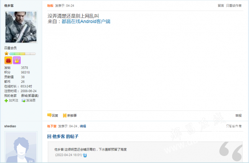
Task: Click 编辑 to edit the 地下室 post
Action: [83, 126]
